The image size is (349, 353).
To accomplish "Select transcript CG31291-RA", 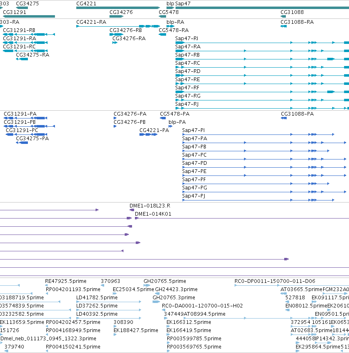I will pos(19,39).
